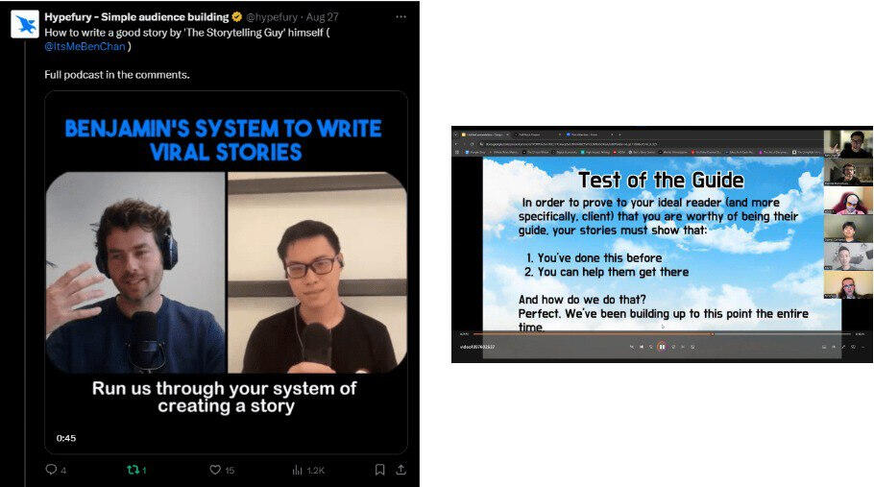Click the top participant webcam thumbnail
This screenshot has height=487, width=874.
(x=848, y=143)
